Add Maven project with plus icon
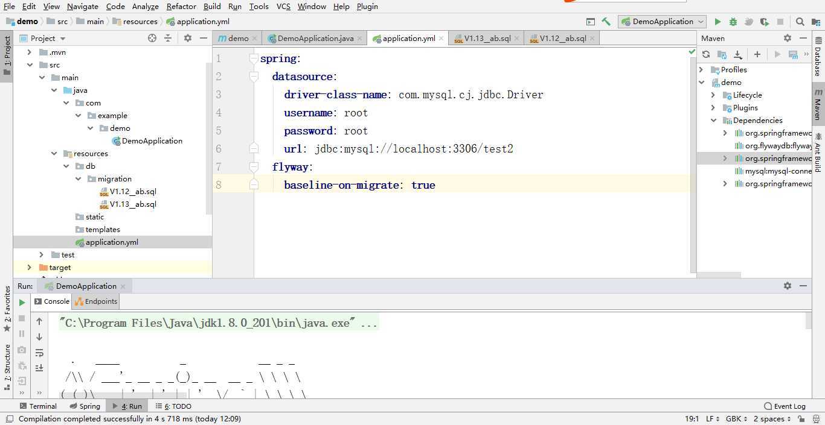The width and height of the screenshot is (825, 425). click(757, 54)
